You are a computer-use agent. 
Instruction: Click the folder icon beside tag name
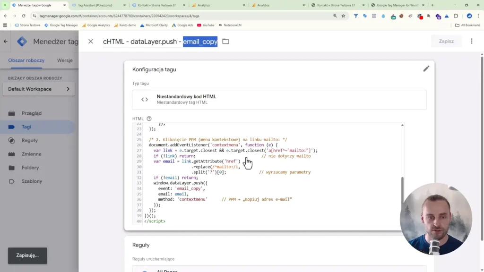pyautogui.click(x=225, y=42)
